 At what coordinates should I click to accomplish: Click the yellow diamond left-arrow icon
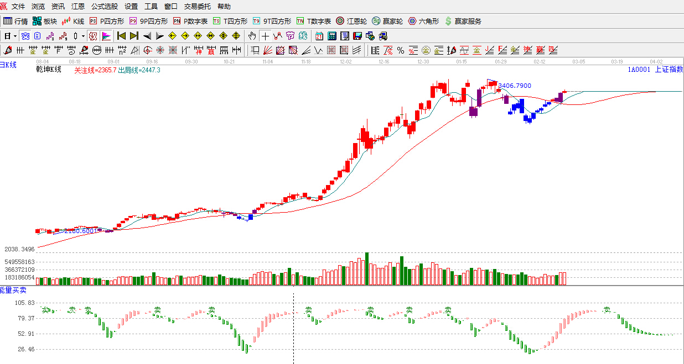point(172,36)
